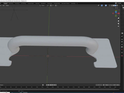Switch to the Compositing workspace tab
This screenshot has height=93, width=124.
(x=57, y=3)
